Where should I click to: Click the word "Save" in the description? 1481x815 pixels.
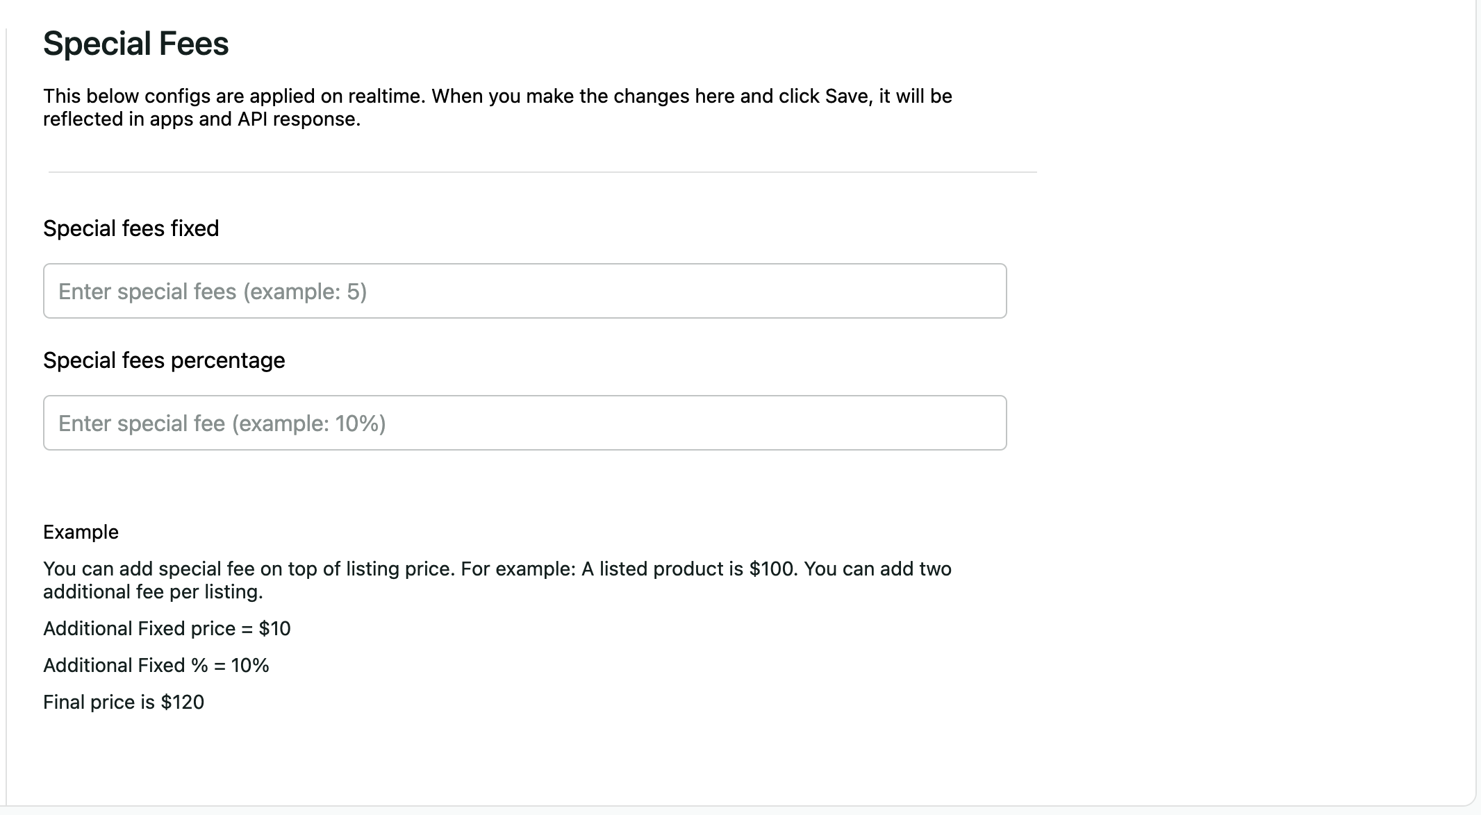[847, 96]
